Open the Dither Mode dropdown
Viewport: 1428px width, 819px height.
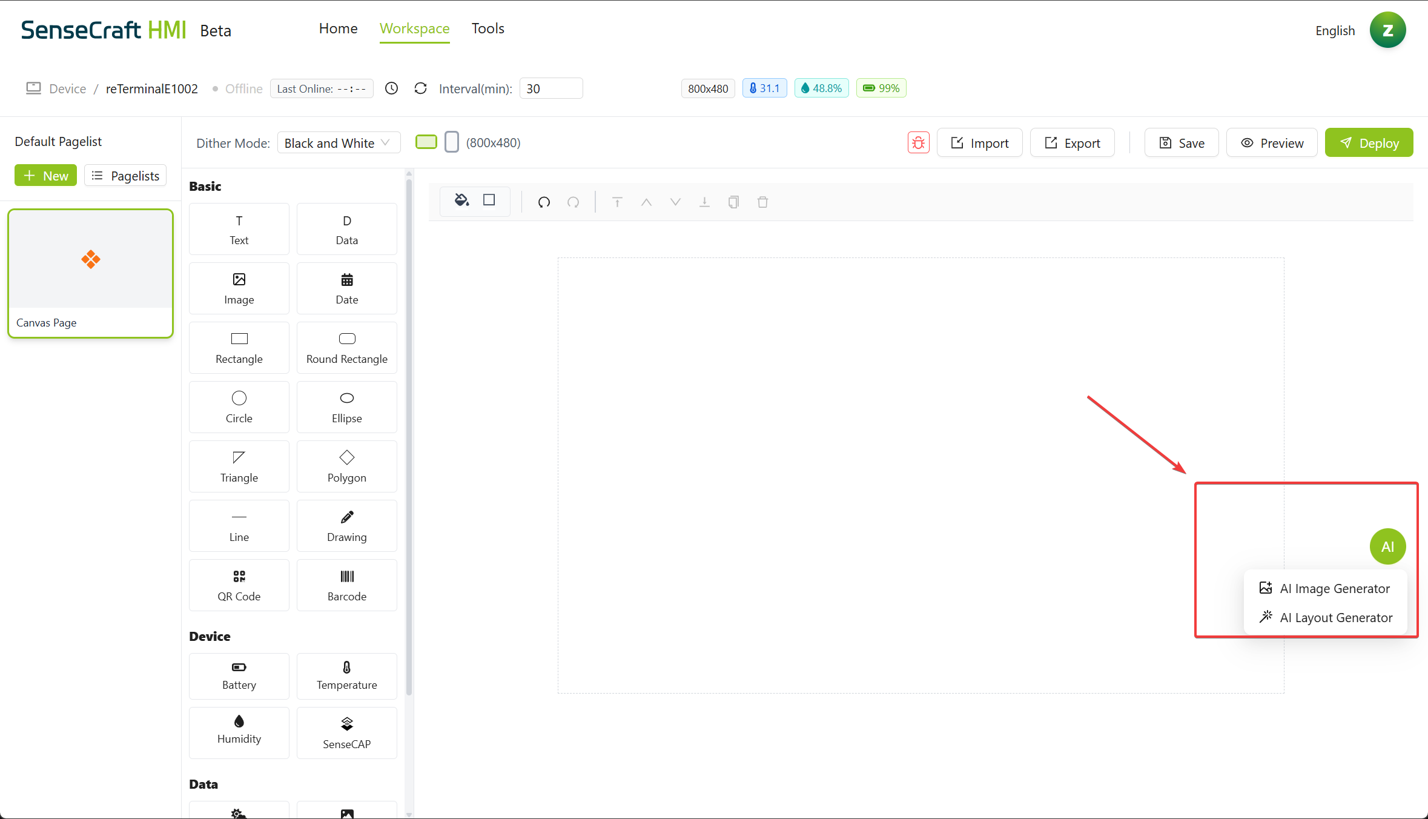(339, 143)
